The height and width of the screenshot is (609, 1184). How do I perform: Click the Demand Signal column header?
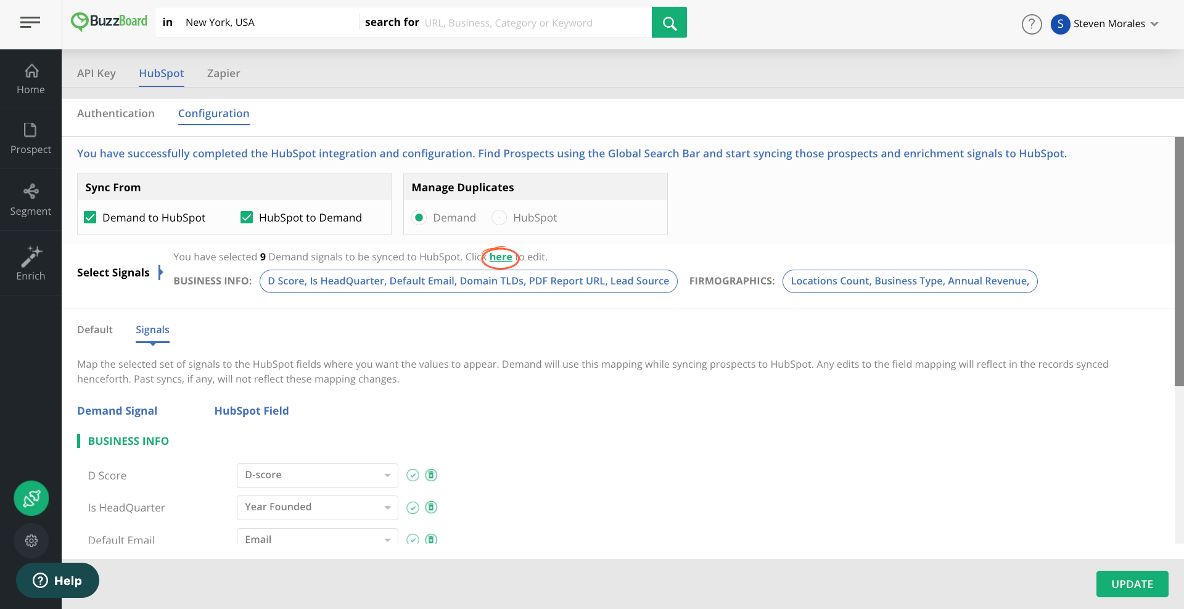[x=117, y=411]
